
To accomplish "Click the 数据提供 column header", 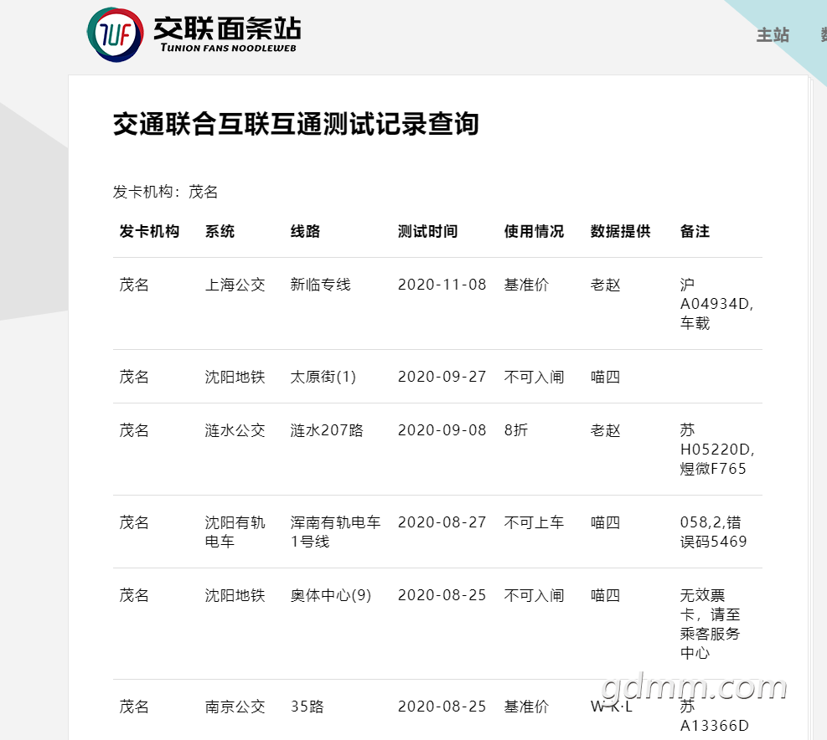I will [x=620, y=232].
